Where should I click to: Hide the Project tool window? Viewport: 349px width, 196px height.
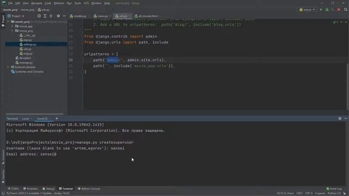pyautogui.click(x=64, y=16)
